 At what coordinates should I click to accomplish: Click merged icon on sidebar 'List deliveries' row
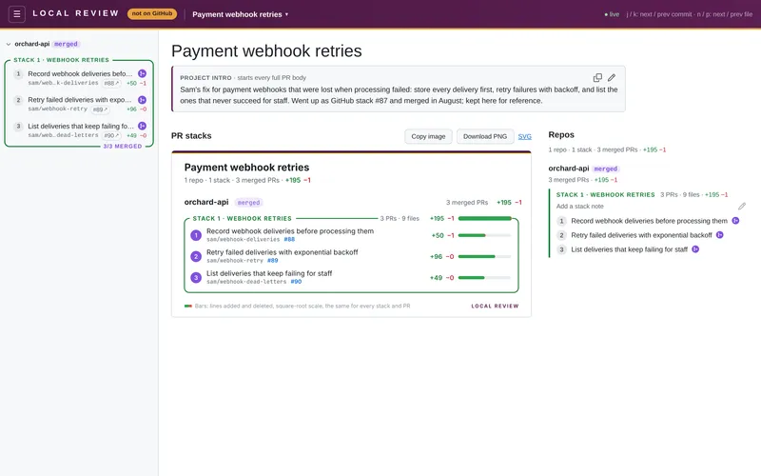coord(142,126)
